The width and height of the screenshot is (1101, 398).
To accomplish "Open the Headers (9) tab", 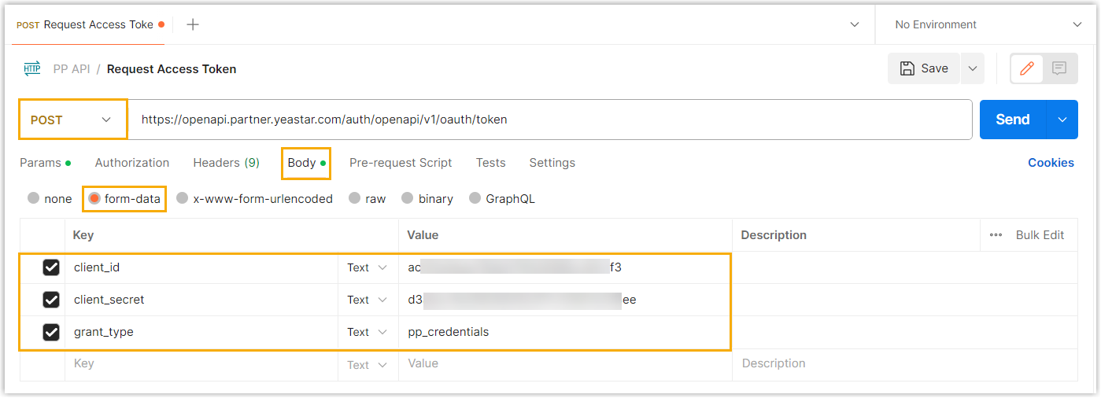I will (x=226, y=163).
